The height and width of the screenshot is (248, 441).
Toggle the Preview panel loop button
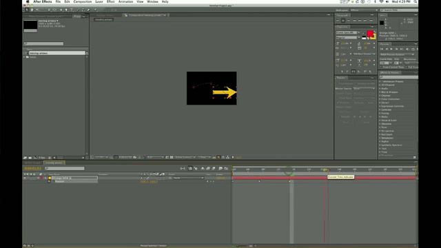(413, 49)
